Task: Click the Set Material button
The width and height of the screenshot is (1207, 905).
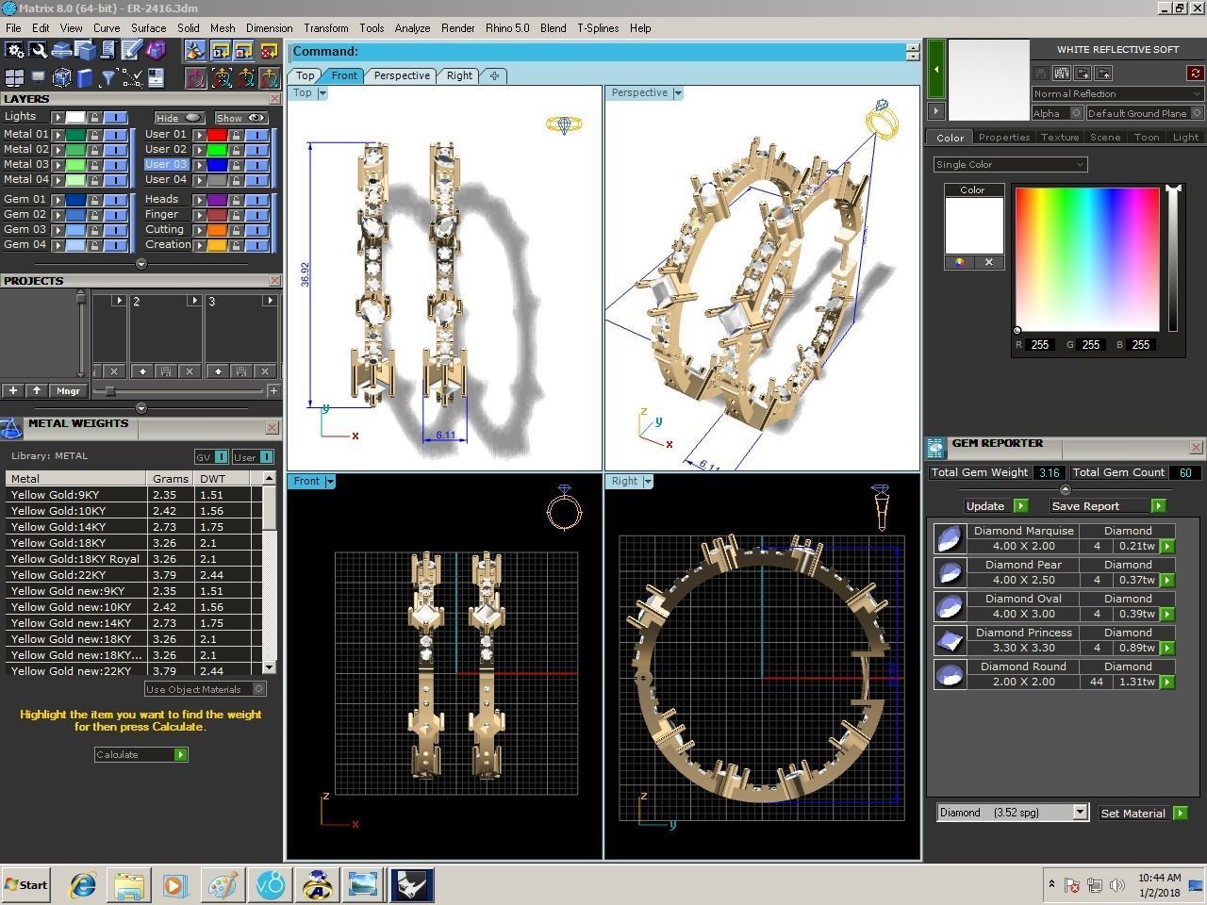Action: coord(1143,813)
